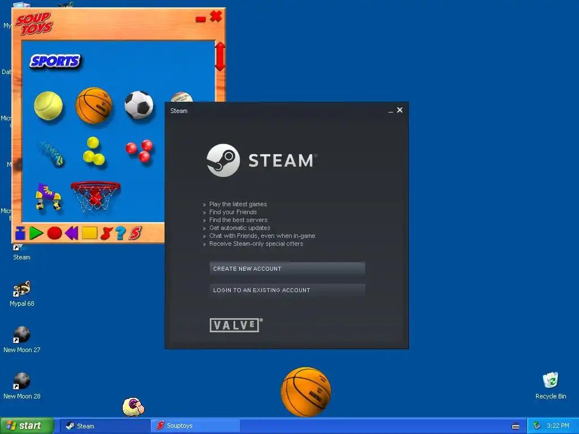
Task: Use the red up-down arrow in Souptoys toybox
Action: [220, 57]
